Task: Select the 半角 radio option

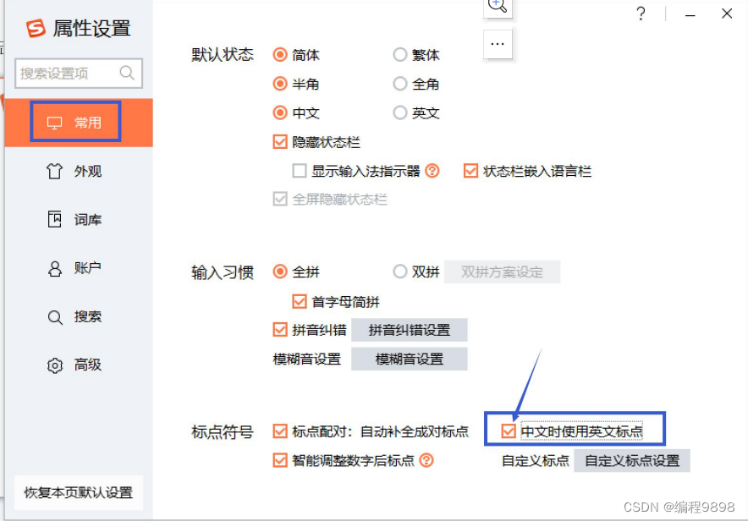Action: tap(280, 84)
